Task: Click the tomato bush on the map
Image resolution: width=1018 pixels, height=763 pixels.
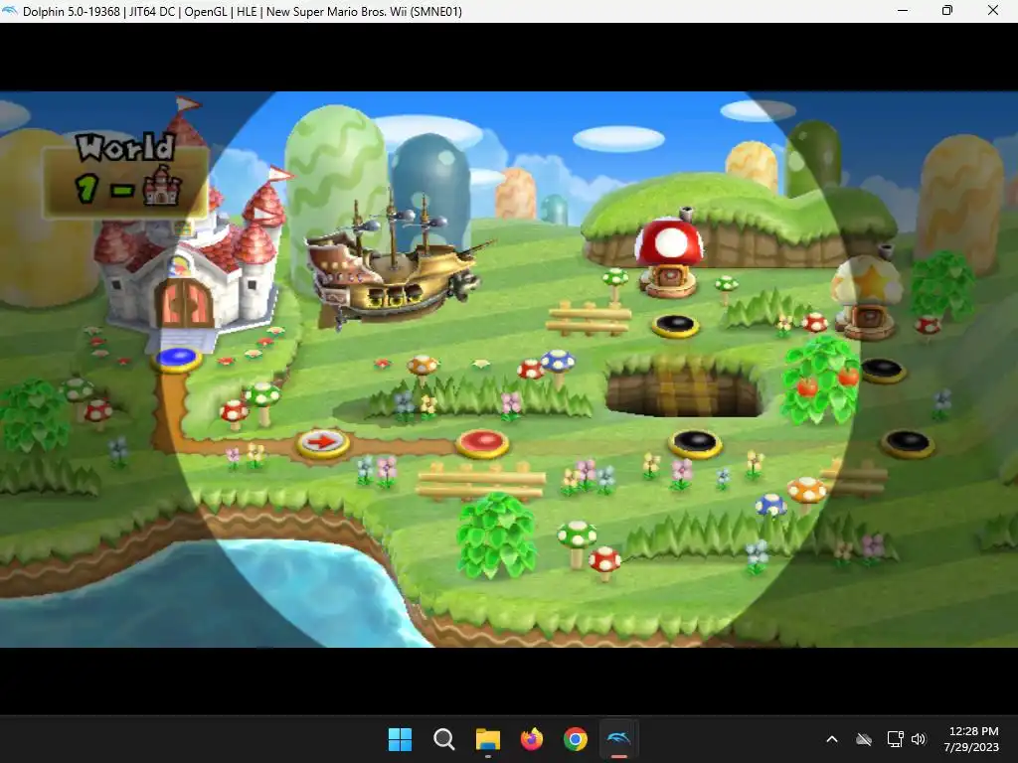Action: (x=820, y=380)
